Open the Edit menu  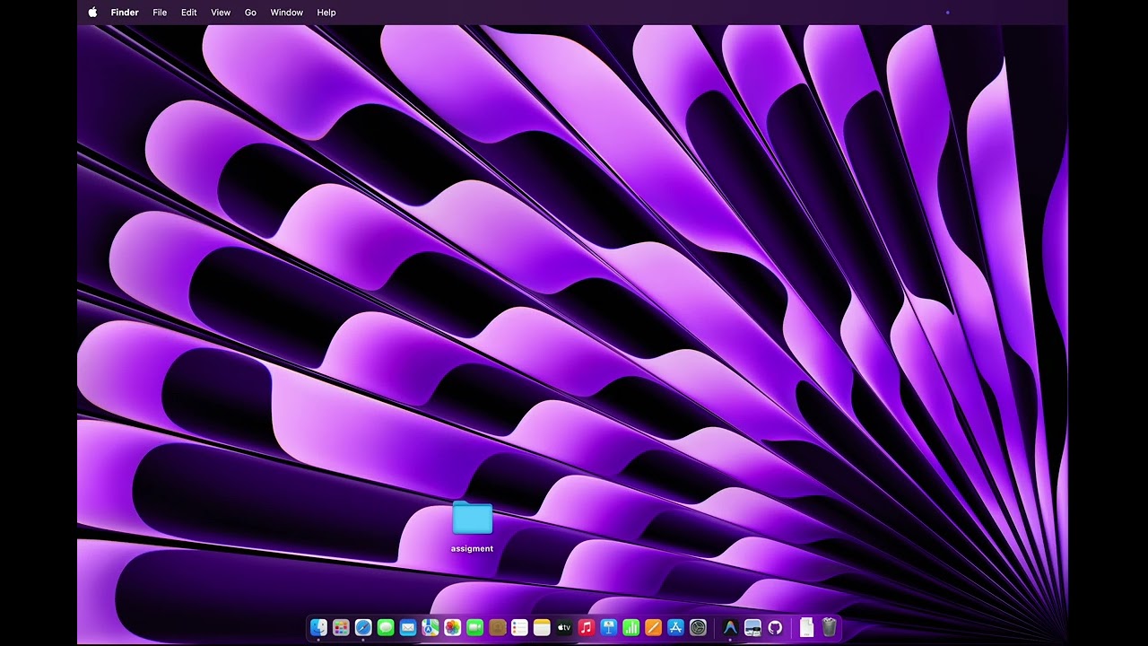(x=188, y=13)
